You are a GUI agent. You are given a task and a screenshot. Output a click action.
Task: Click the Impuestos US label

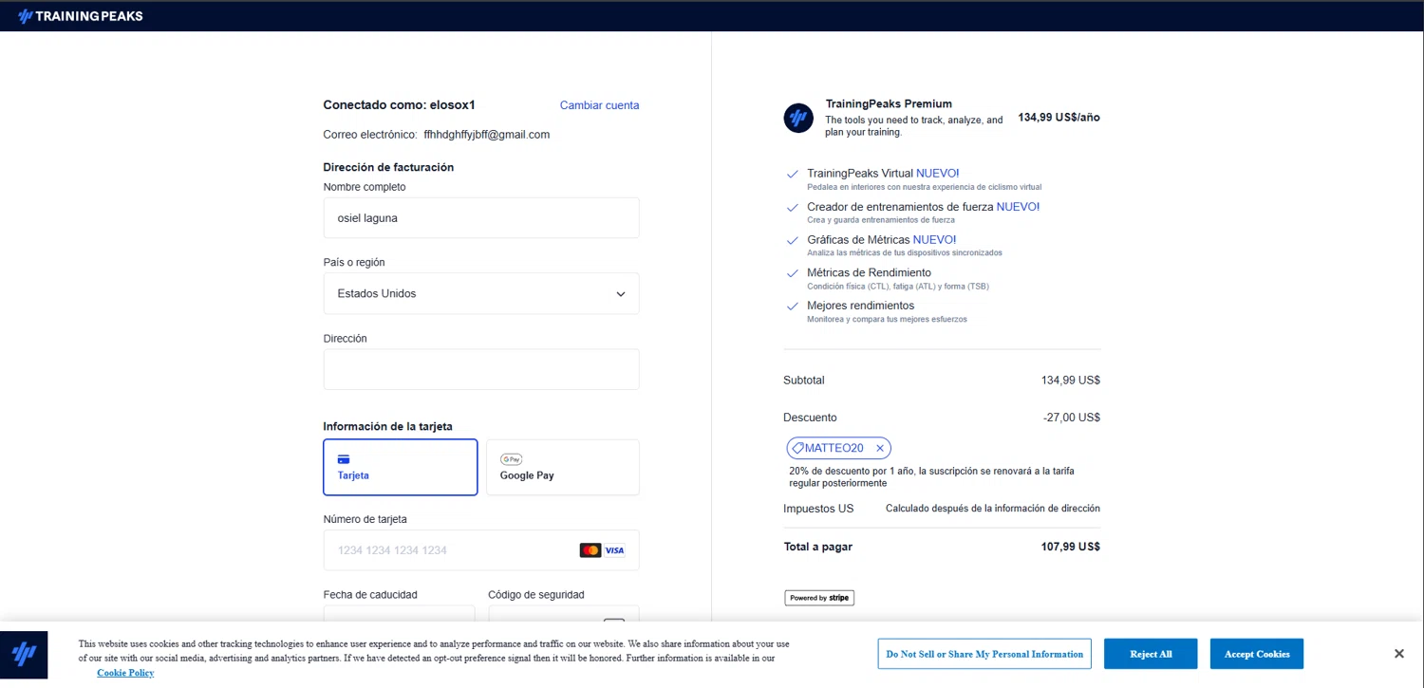click(x=818, y=509)
